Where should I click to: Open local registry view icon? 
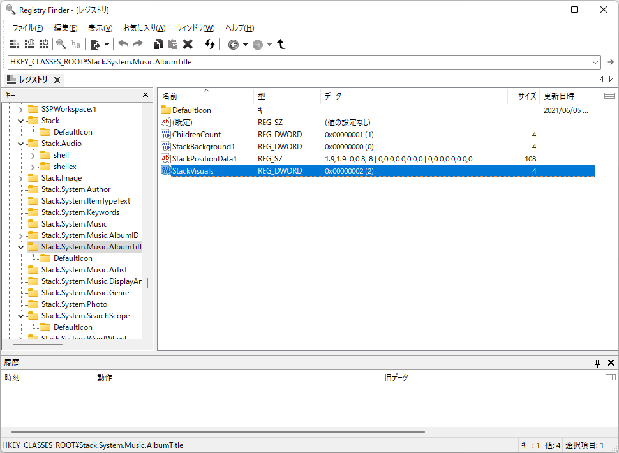(x=14, y=43)
